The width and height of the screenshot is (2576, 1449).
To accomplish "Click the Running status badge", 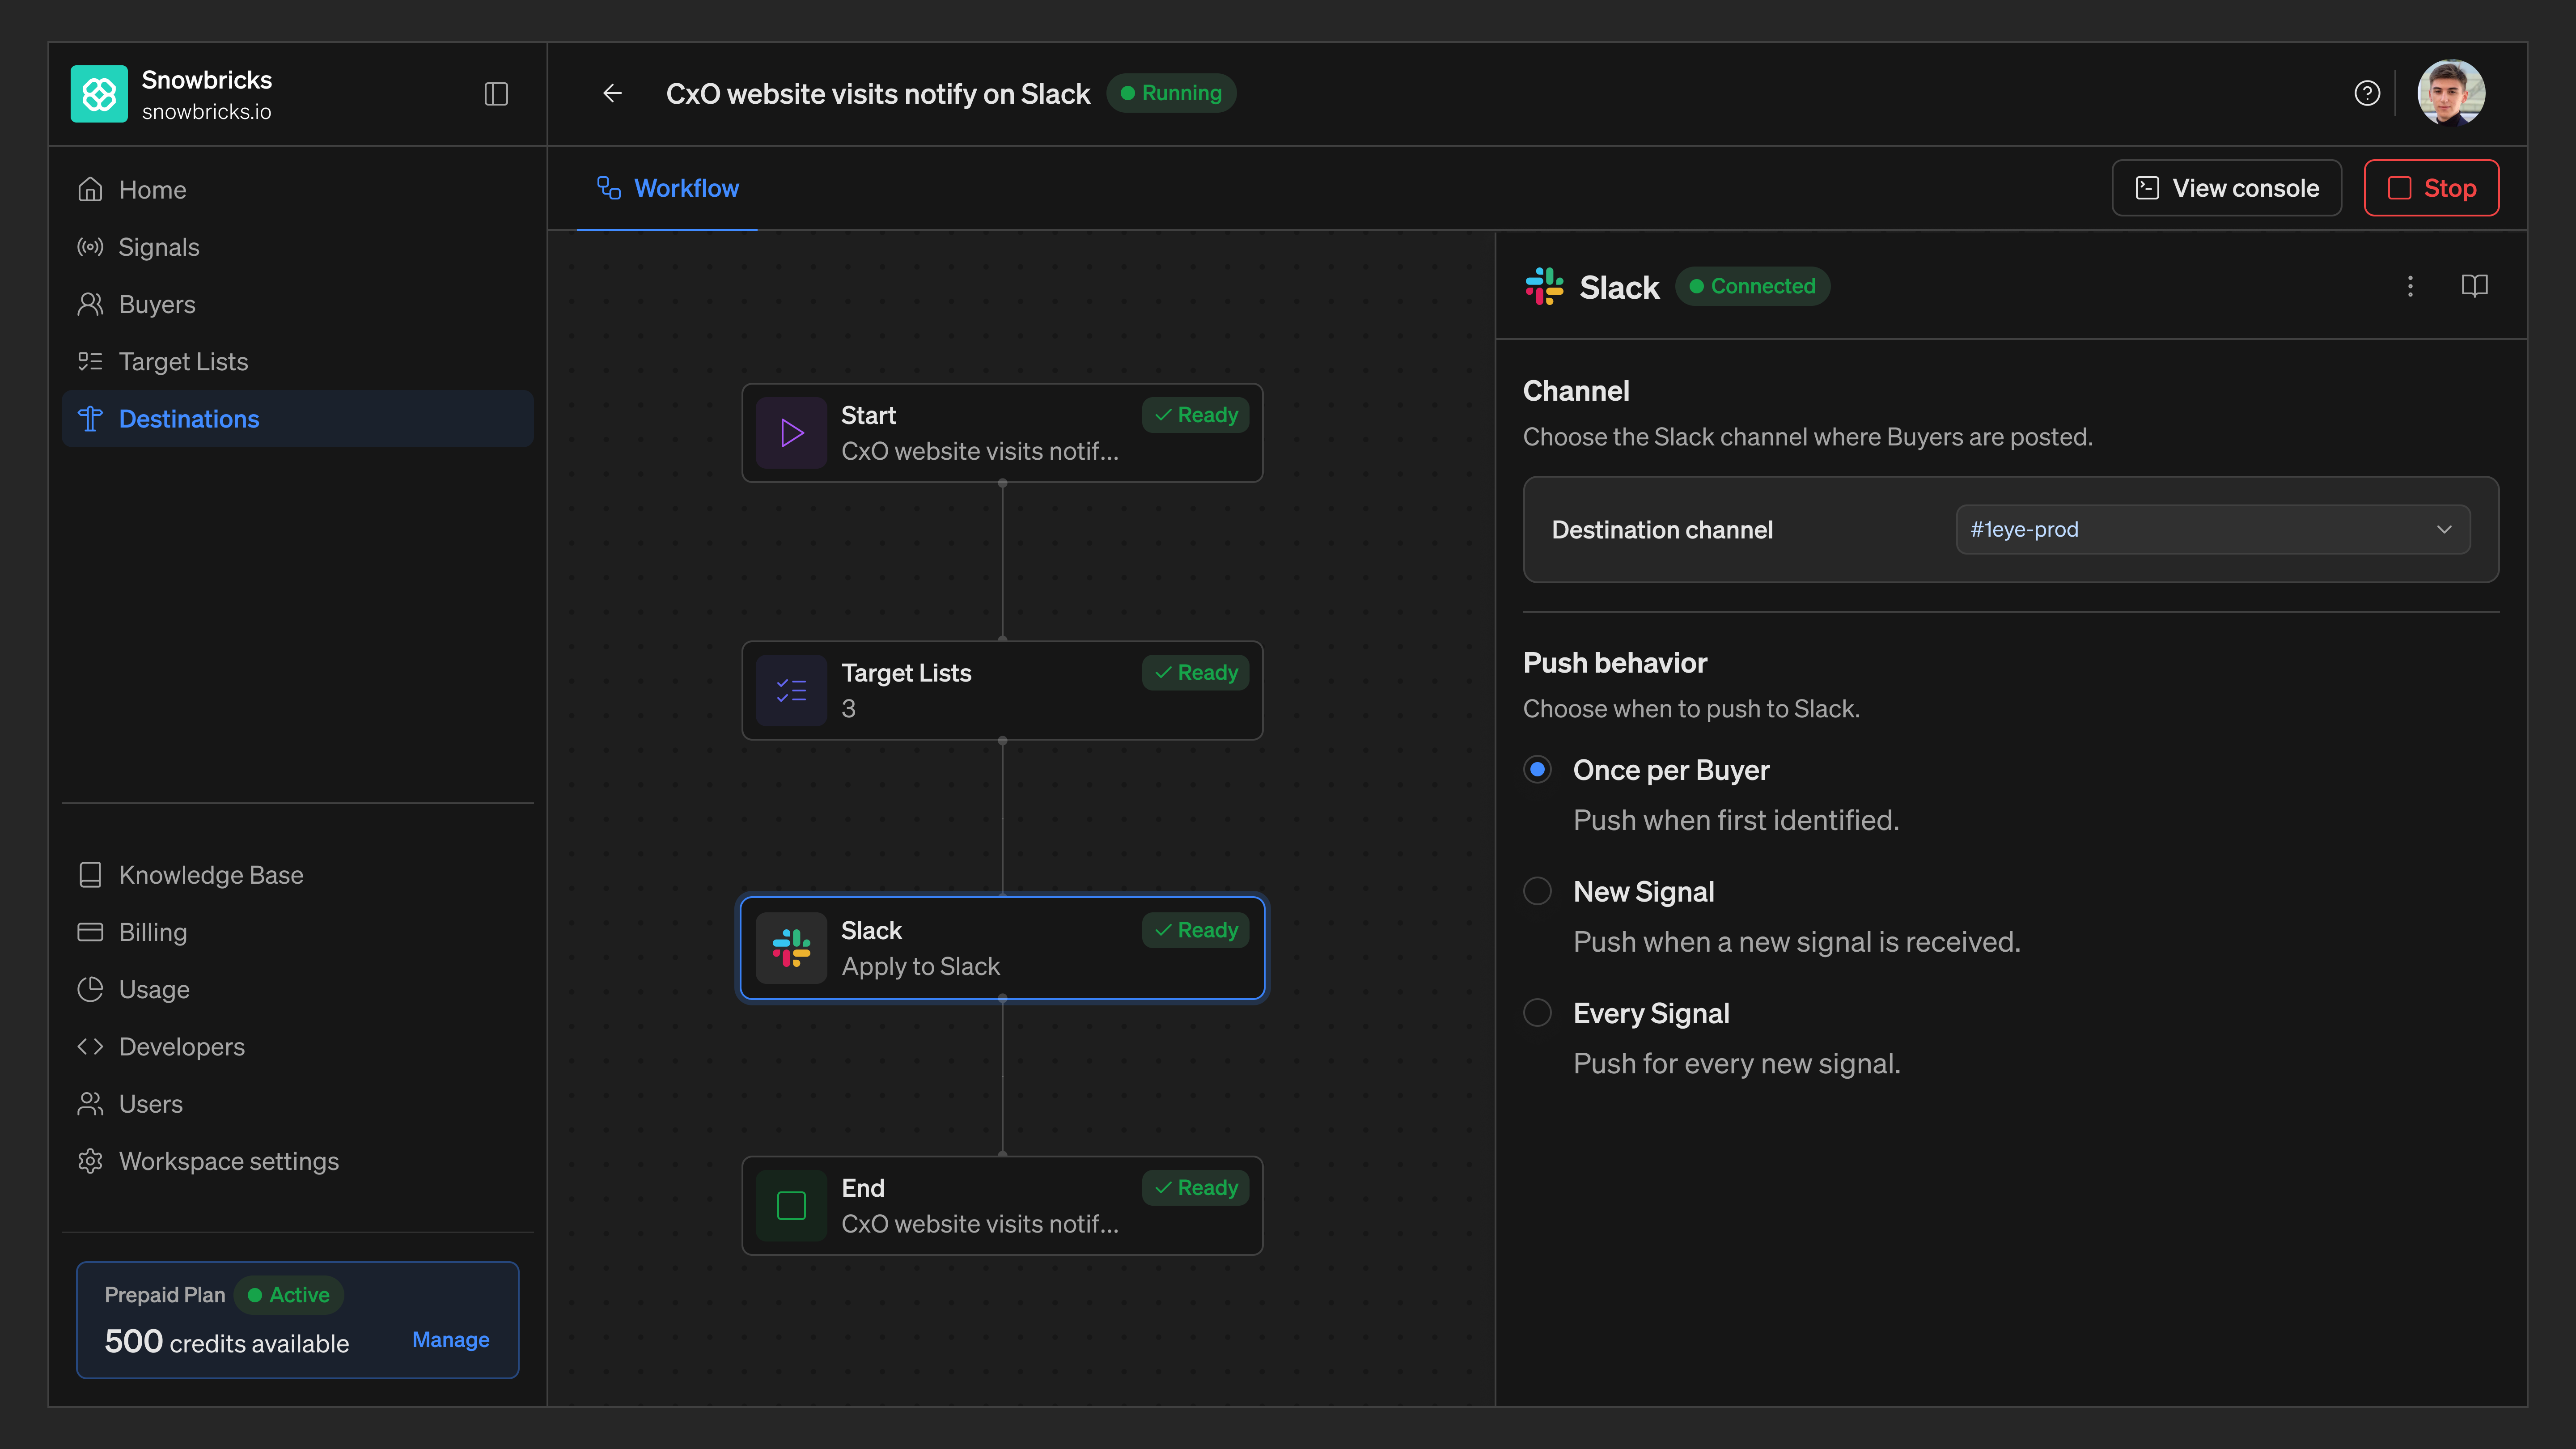I will pyautogui.click(x=1171, y=93).
